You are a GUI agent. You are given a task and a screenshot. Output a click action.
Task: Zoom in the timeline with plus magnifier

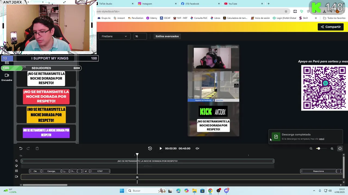point(332,148)
